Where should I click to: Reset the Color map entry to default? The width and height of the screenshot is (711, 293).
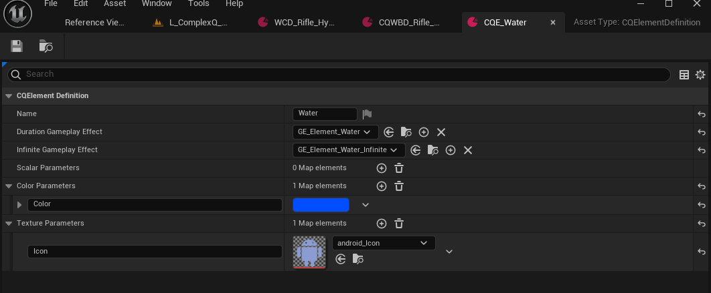coord(702,205)
